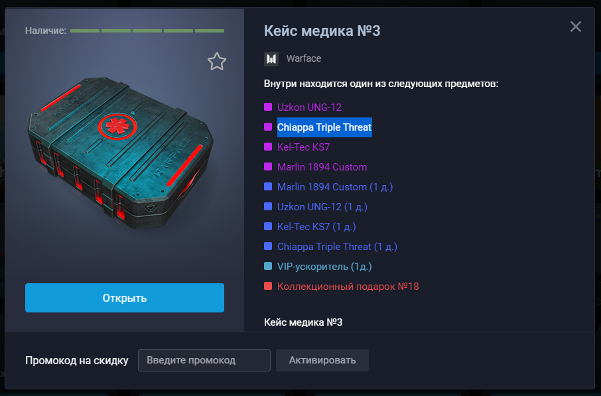Activate promo code with Активировать button
The image size is (601, 396).
[x=322, y=360]
